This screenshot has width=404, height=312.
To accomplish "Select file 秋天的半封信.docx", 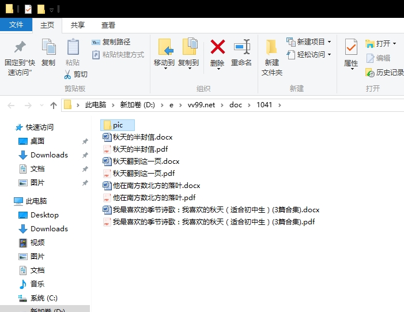I will [138, 137].
